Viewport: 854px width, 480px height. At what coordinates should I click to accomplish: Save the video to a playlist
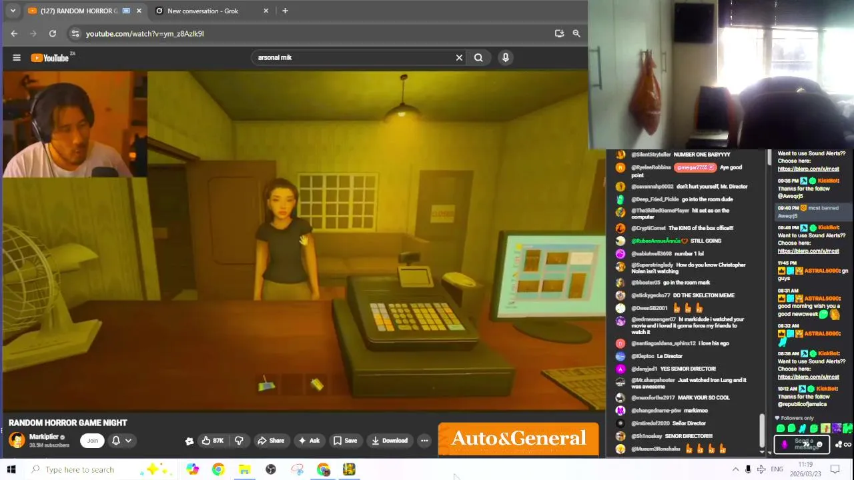pos(346,440)
